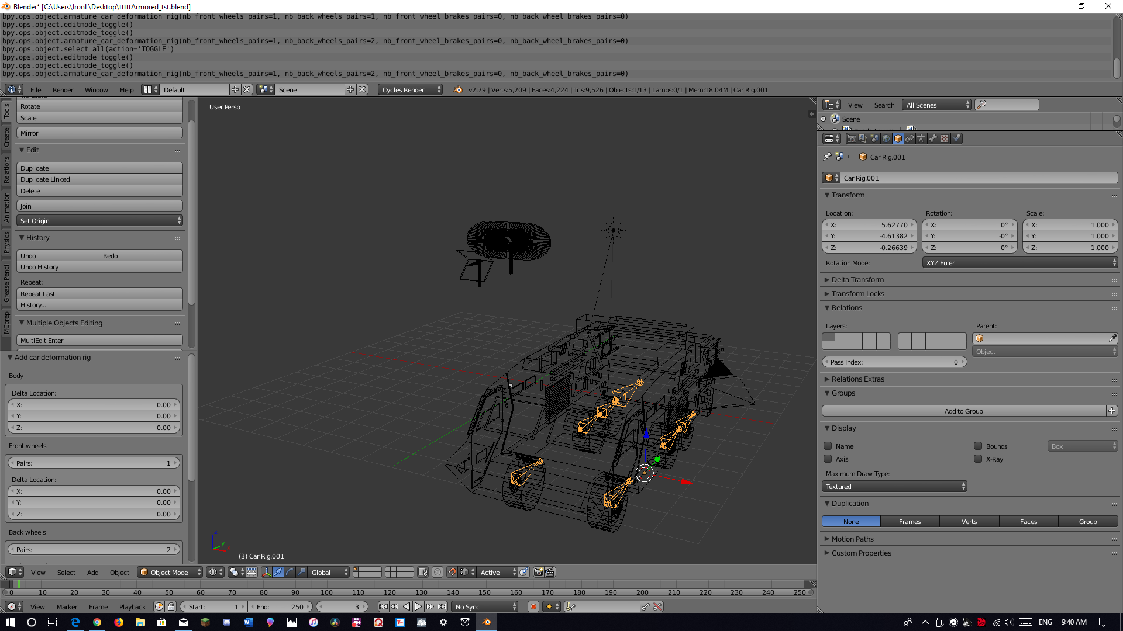Toggle automatic keyframe recording in the timeline
Viewport: 1123px width, 631px height.
tap(533, 606)
